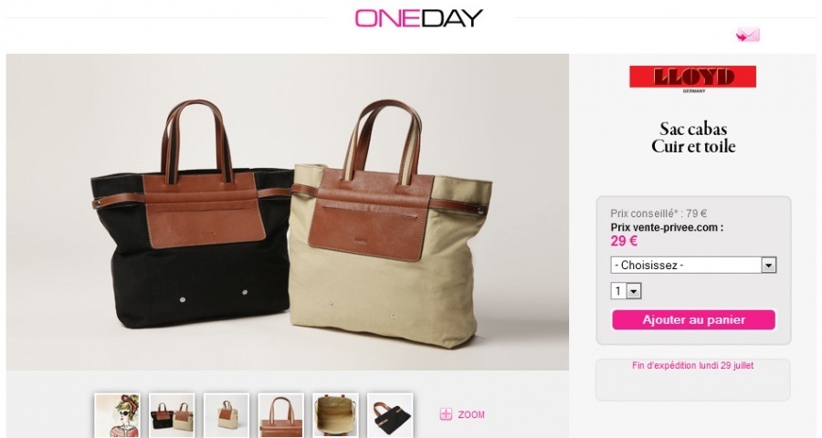Open the quantity dropdown showing 1
The image size is (822, 438).
[x=626, y=291]
